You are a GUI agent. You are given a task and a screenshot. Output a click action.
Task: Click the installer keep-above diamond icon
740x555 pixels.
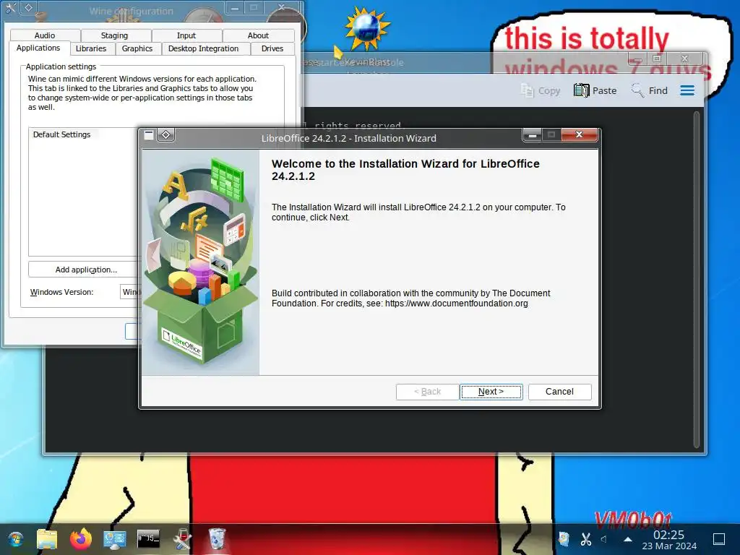165,135
